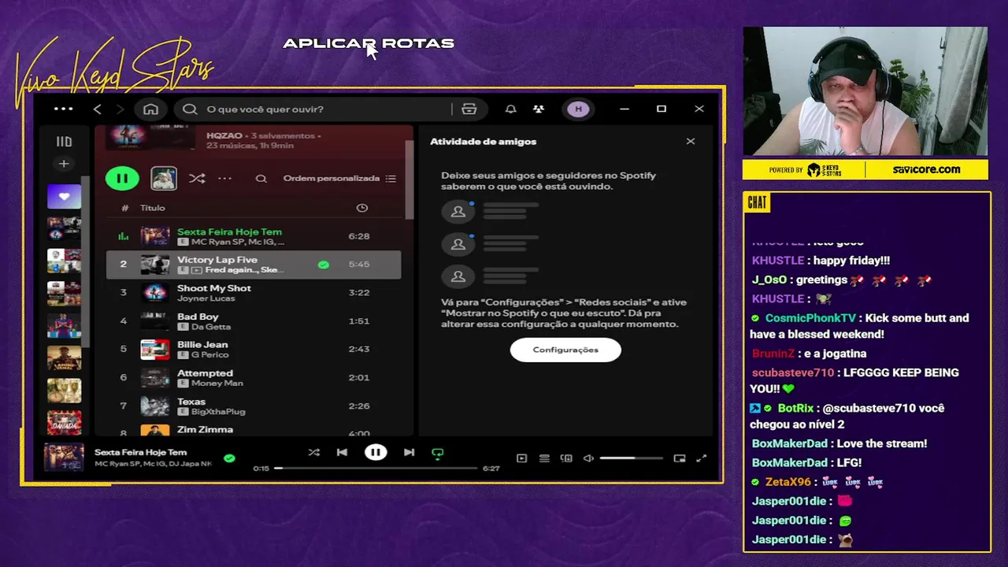Skip to the next track

409,452
